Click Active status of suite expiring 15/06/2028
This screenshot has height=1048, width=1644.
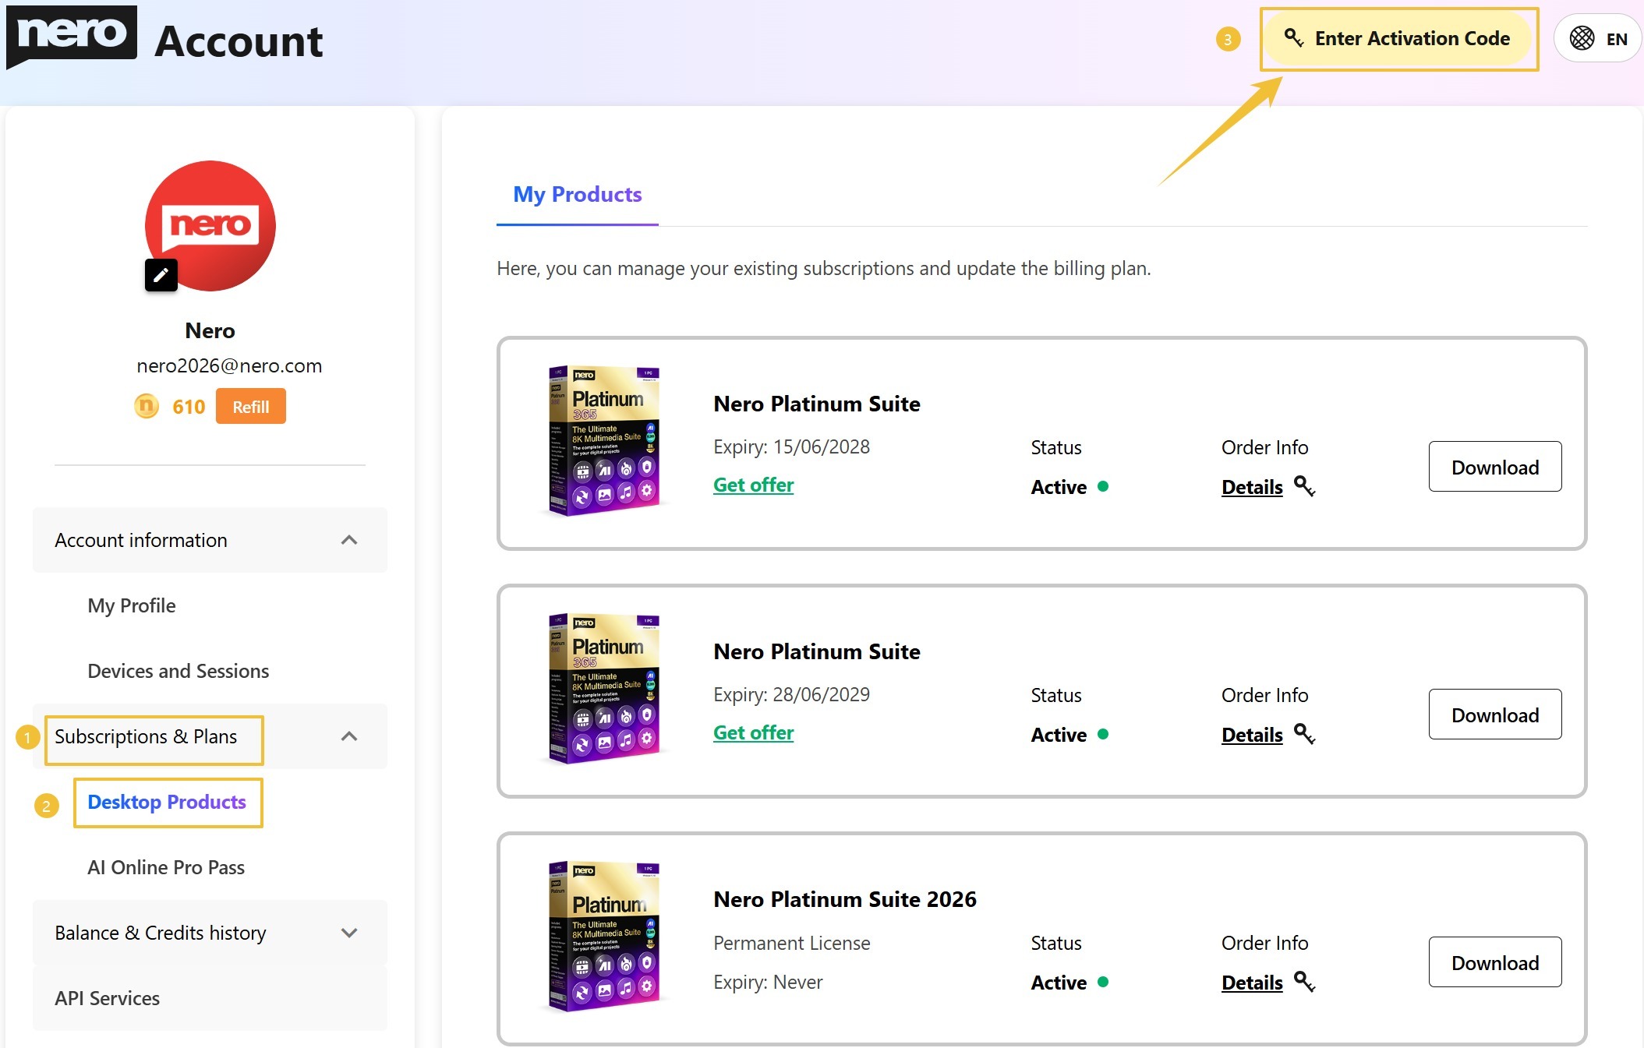coord(1069,487)
